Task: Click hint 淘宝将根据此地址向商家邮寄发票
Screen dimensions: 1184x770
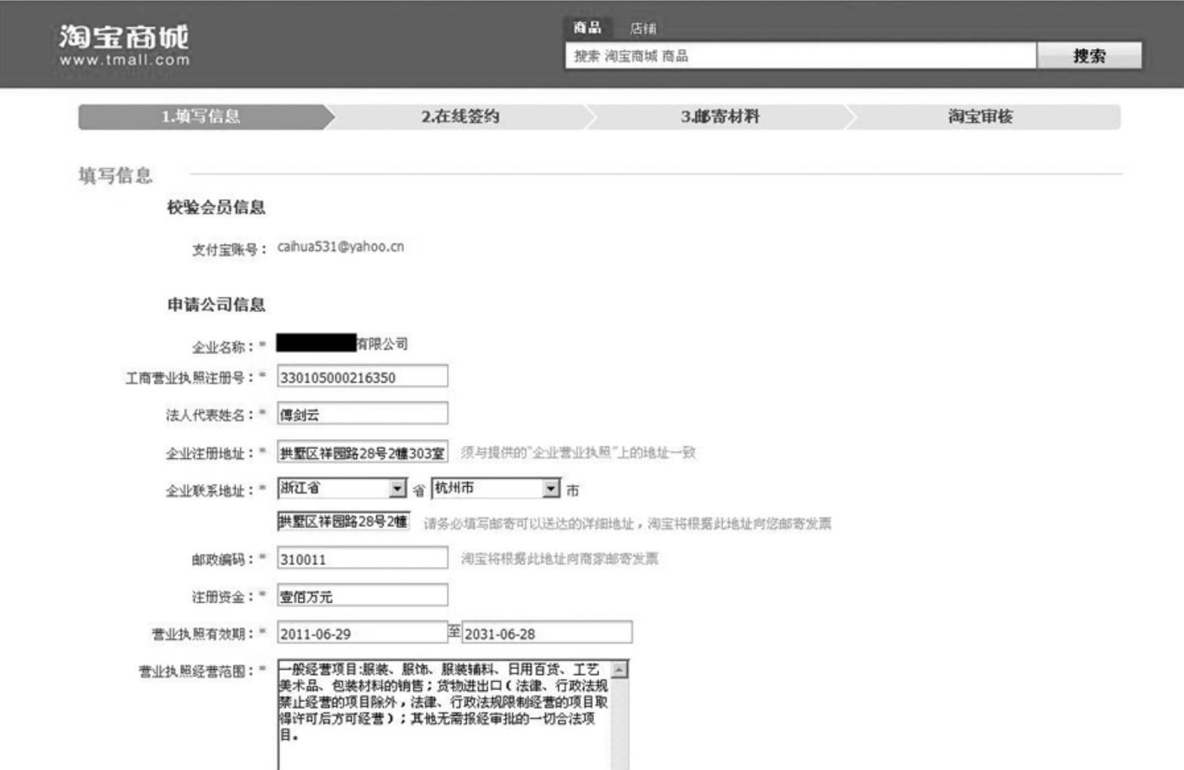Action: point(559,558)
